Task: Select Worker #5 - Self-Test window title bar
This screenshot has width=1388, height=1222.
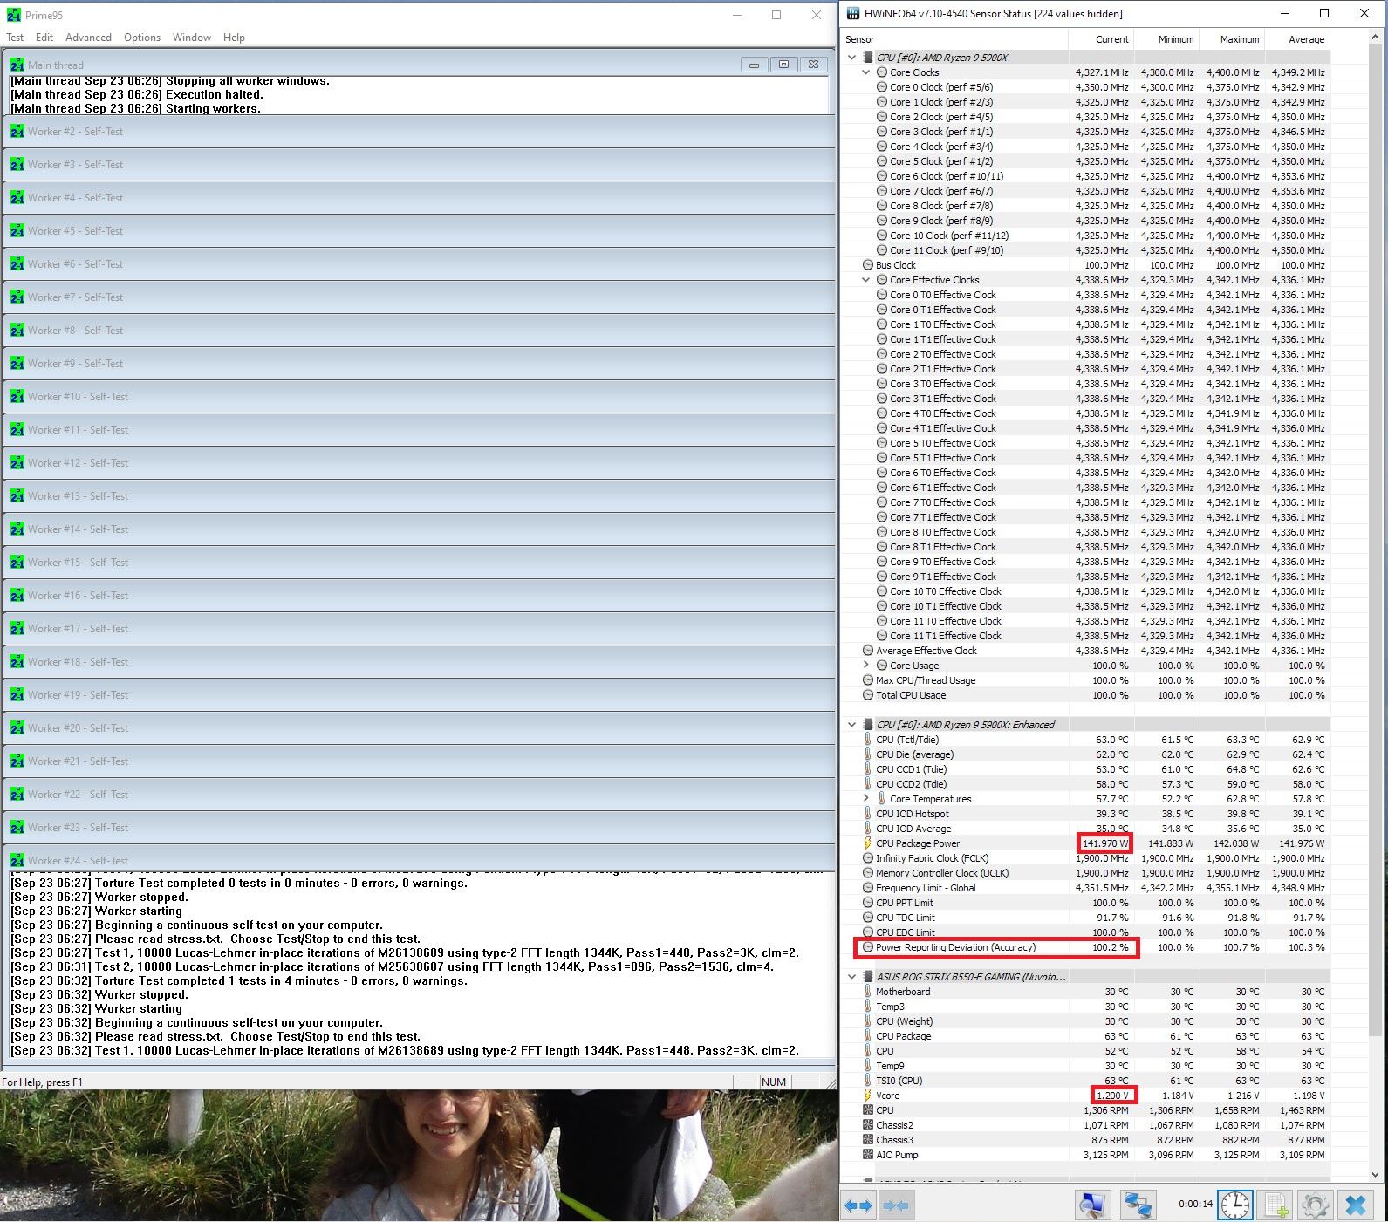Action: (419, 231)
